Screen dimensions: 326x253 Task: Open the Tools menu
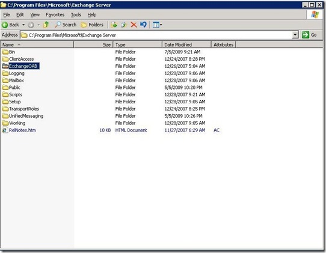click(76, 15)
